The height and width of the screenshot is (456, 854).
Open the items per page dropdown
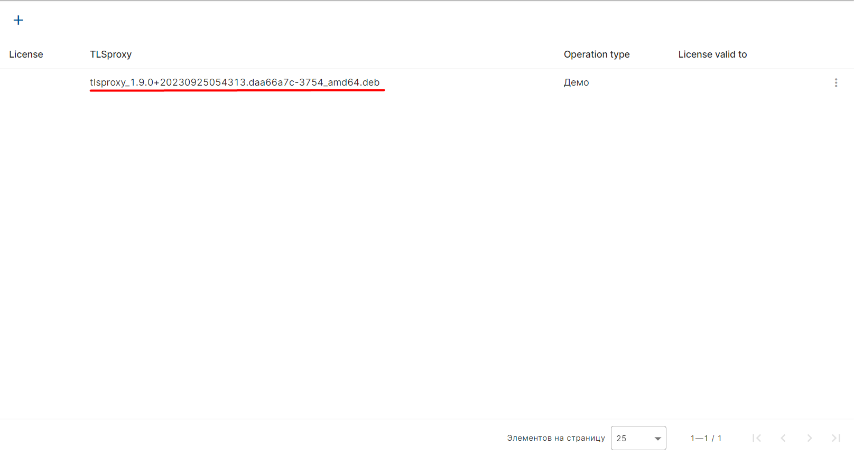tap(638, 438)
